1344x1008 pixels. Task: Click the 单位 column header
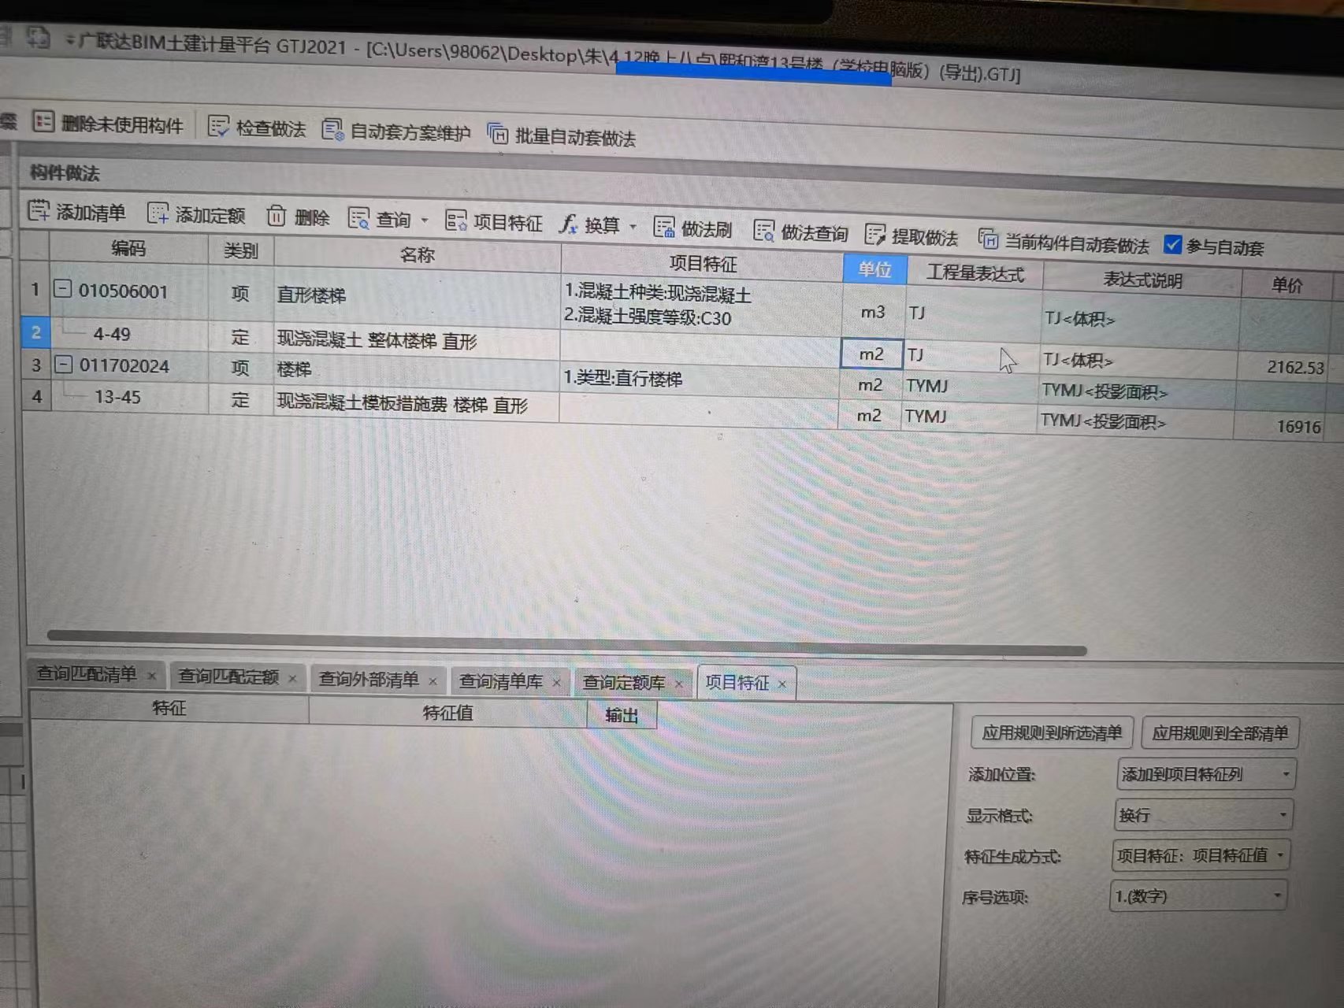[x=874, y=269]
